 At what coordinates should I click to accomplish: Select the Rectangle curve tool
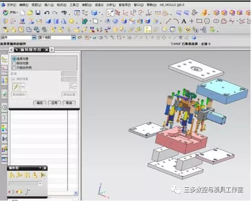tap(199, 21)
